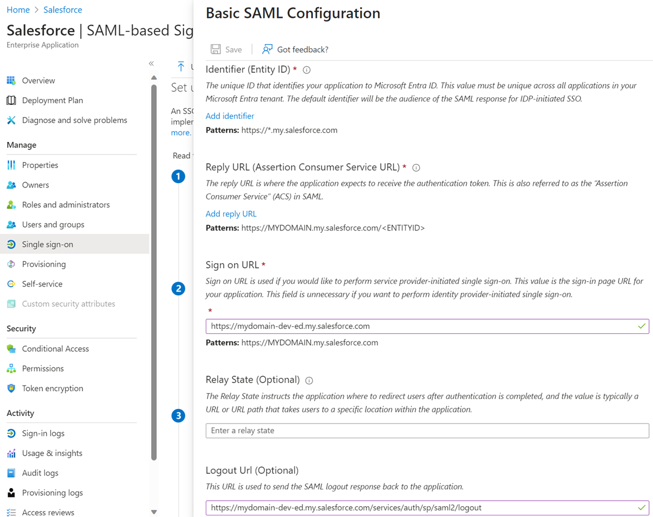653x517 pixels.
Task: Open Access reviews text label
Action: (48, 512)
